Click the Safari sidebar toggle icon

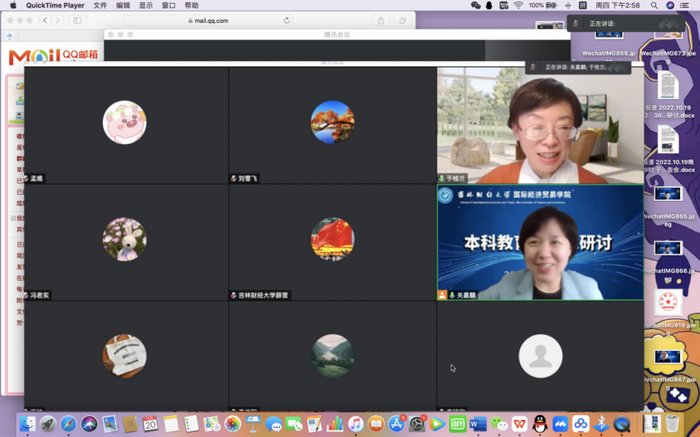tap(78, 21)
